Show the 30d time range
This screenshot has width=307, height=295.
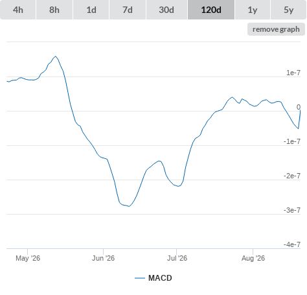coord(166,10)
